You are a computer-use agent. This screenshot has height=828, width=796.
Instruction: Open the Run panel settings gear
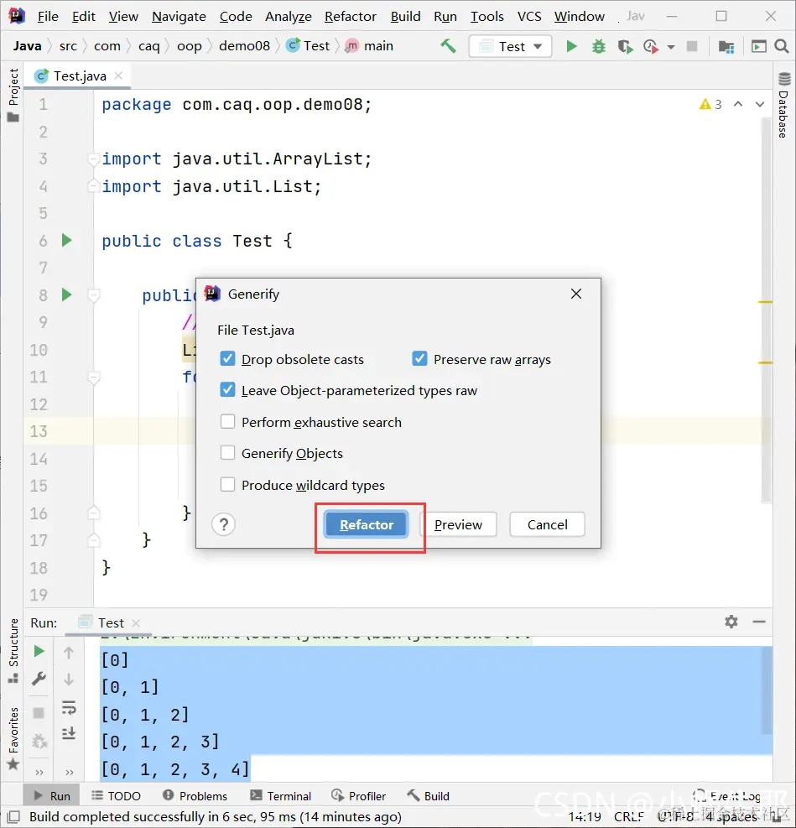coord(731,622)
